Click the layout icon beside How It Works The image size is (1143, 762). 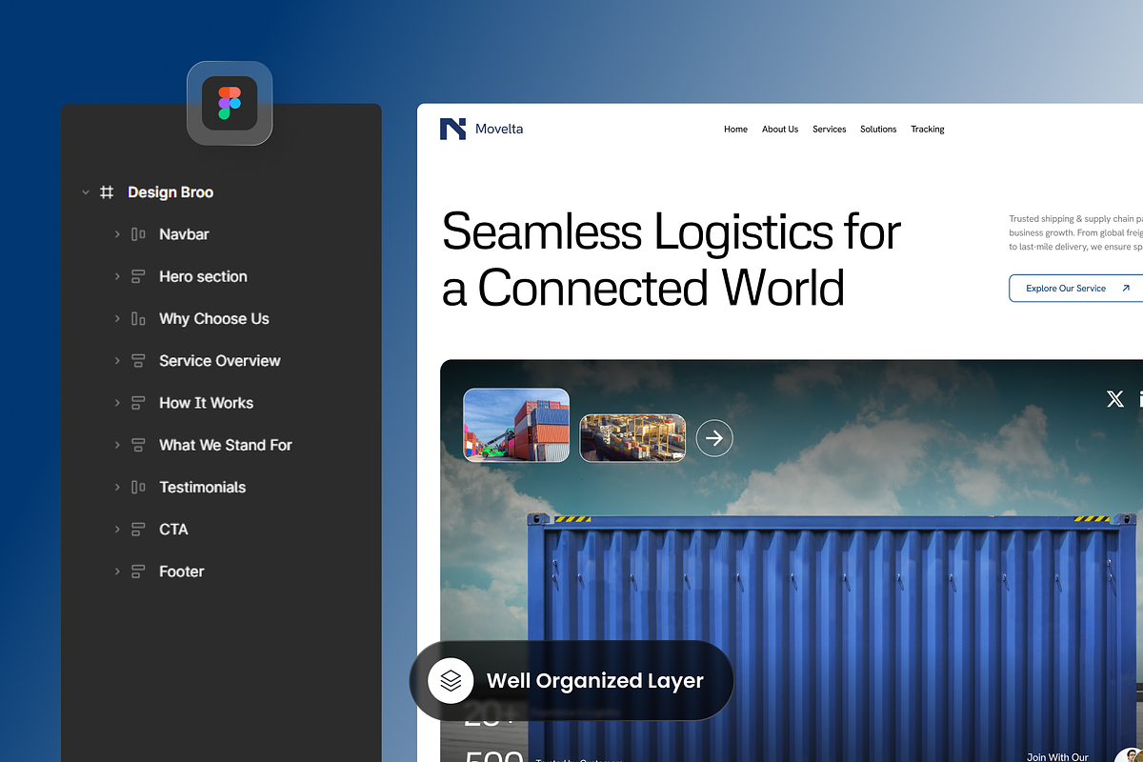tap(138, 403)
